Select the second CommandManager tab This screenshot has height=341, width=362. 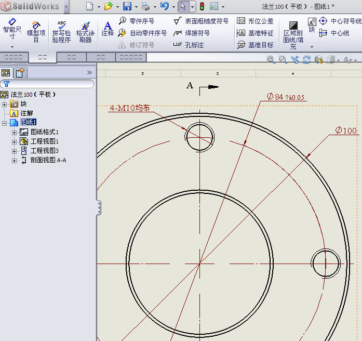pos(43,57)
